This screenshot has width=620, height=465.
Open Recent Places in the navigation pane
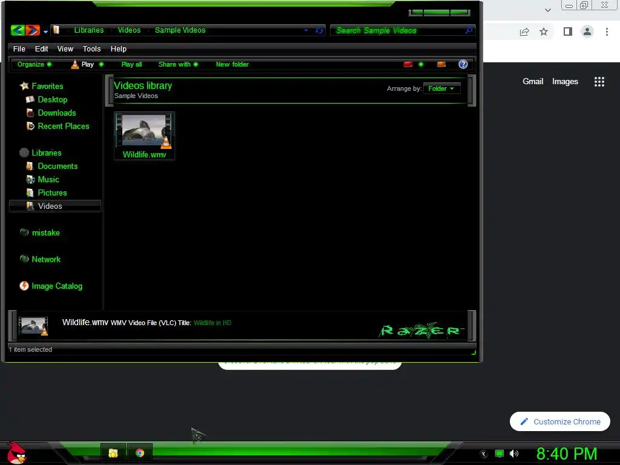(x=64, y=127)
